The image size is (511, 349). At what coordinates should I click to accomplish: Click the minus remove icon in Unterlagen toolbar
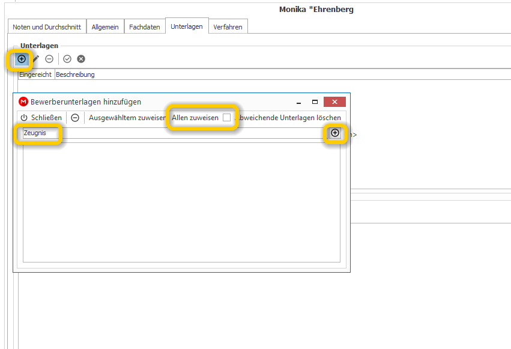pyautogui.click(x=49, y=59)
